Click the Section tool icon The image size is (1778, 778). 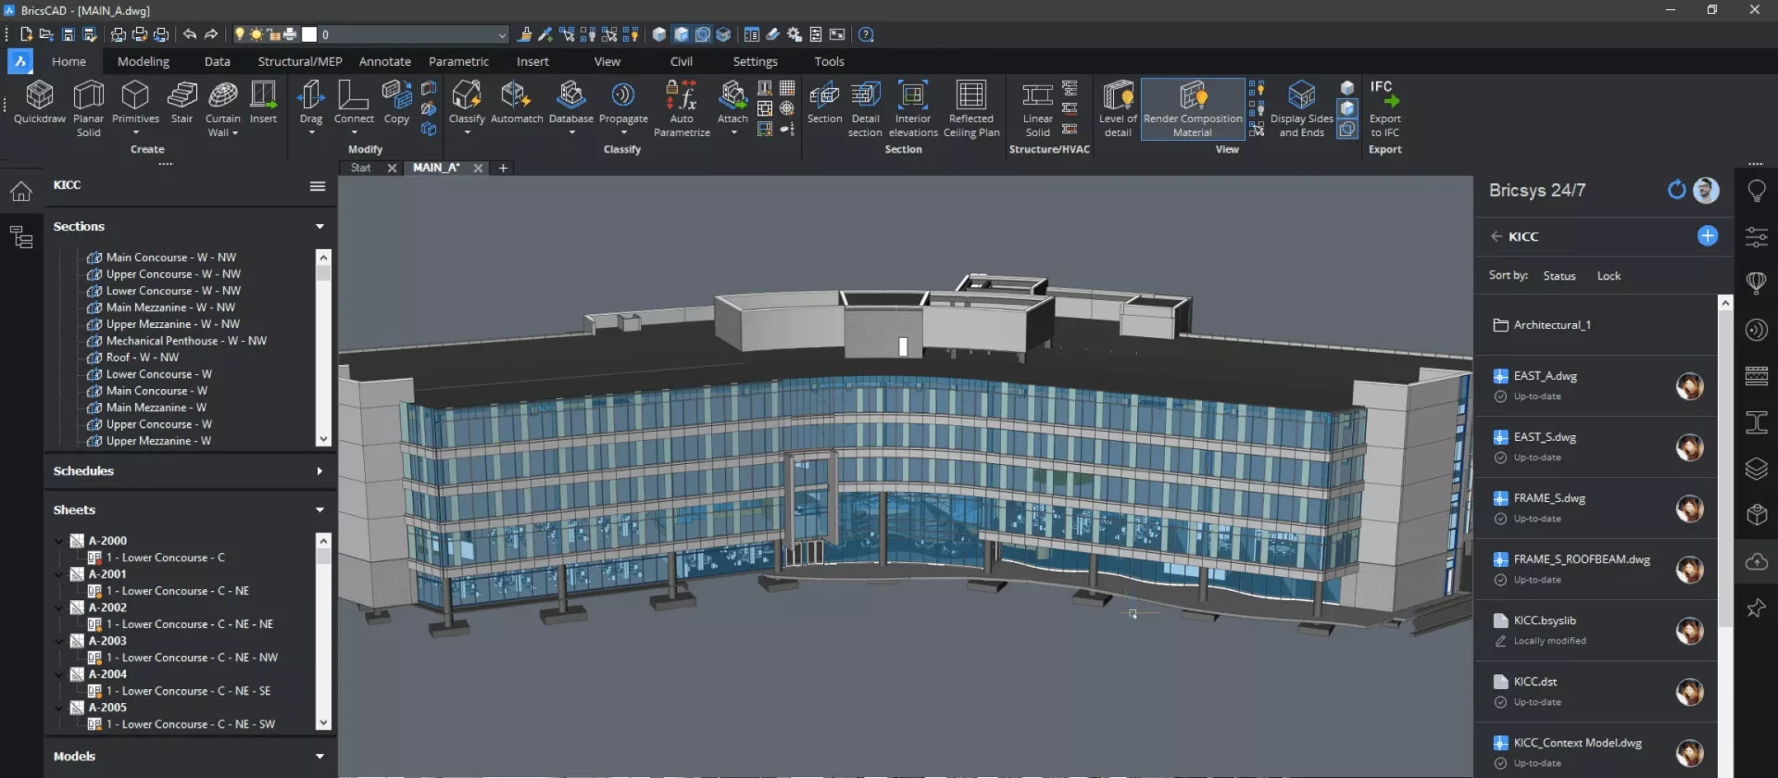point(824,102)
